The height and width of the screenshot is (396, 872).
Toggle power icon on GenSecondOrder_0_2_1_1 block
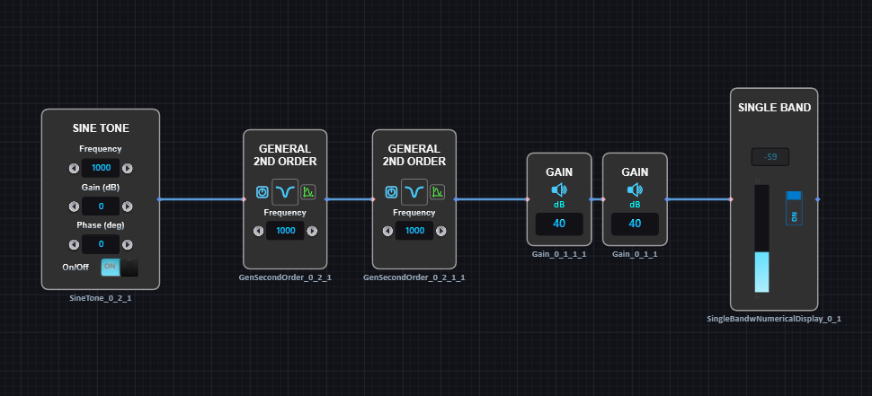pyautogui.click(x=392, y=192)
